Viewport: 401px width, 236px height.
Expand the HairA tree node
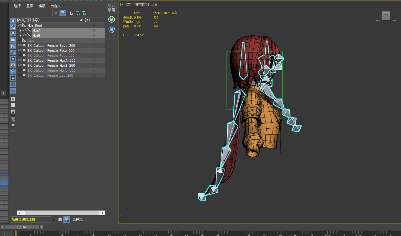(20, 30)
